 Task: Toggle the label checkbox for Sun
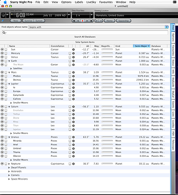coord(6,49)
